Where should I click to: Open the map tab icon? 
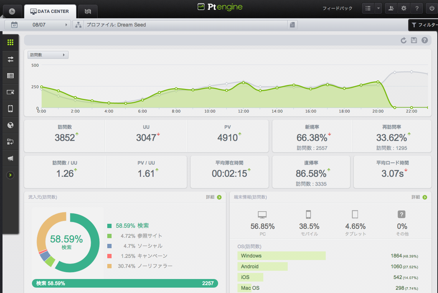tap(88, 11)
